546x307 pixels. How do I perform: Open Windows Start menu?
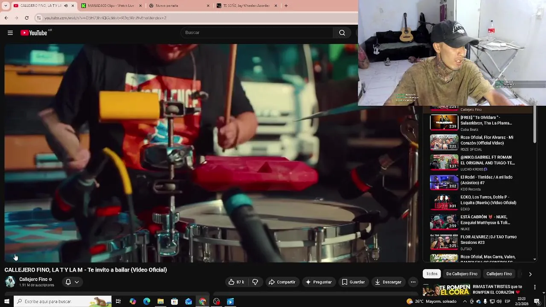click(6, 301)
